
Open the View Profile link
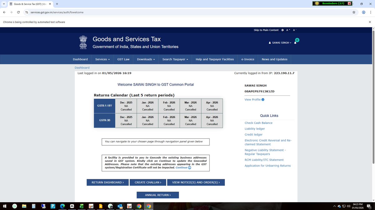(252, 100)
